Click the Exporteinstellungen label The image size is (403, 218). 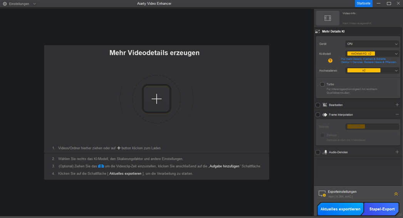[x=342, y=192]
